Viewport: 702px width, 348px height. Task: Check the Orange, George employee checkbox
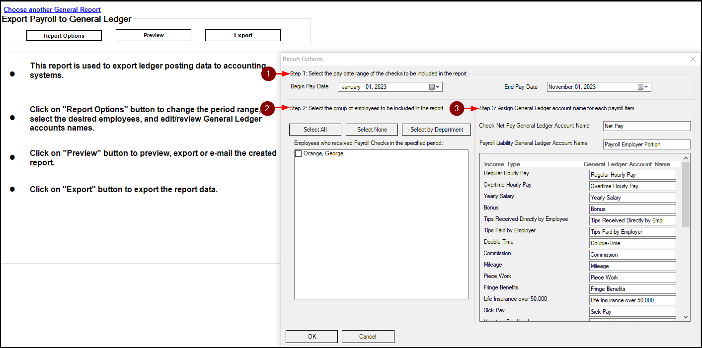click(x=298, y=154)
